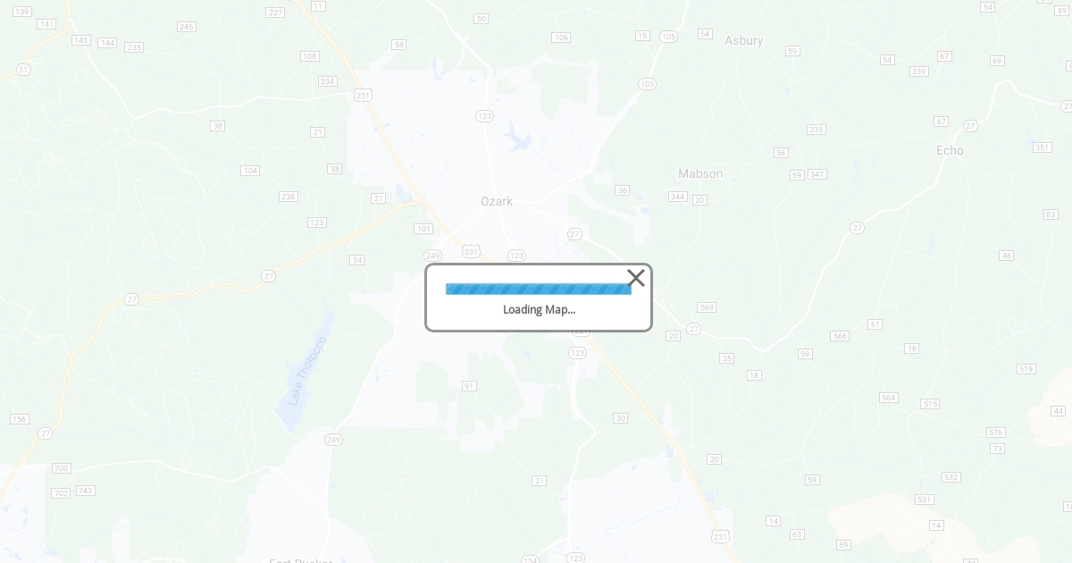Click the Echo town label
1072x563 pixels.
coord(950,150)
